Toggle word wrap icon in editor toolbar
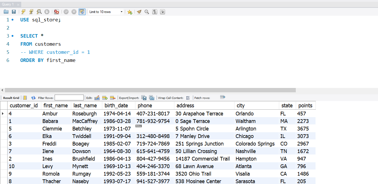Screen dimensions: 378x184 coord(162,12)
